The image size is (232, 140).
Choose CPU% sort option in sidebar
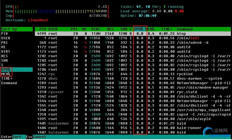[17, 70]
